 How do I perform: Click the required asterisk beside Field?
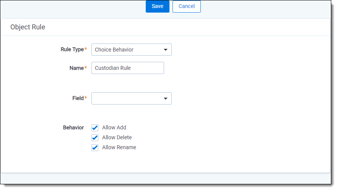(86, 98)
